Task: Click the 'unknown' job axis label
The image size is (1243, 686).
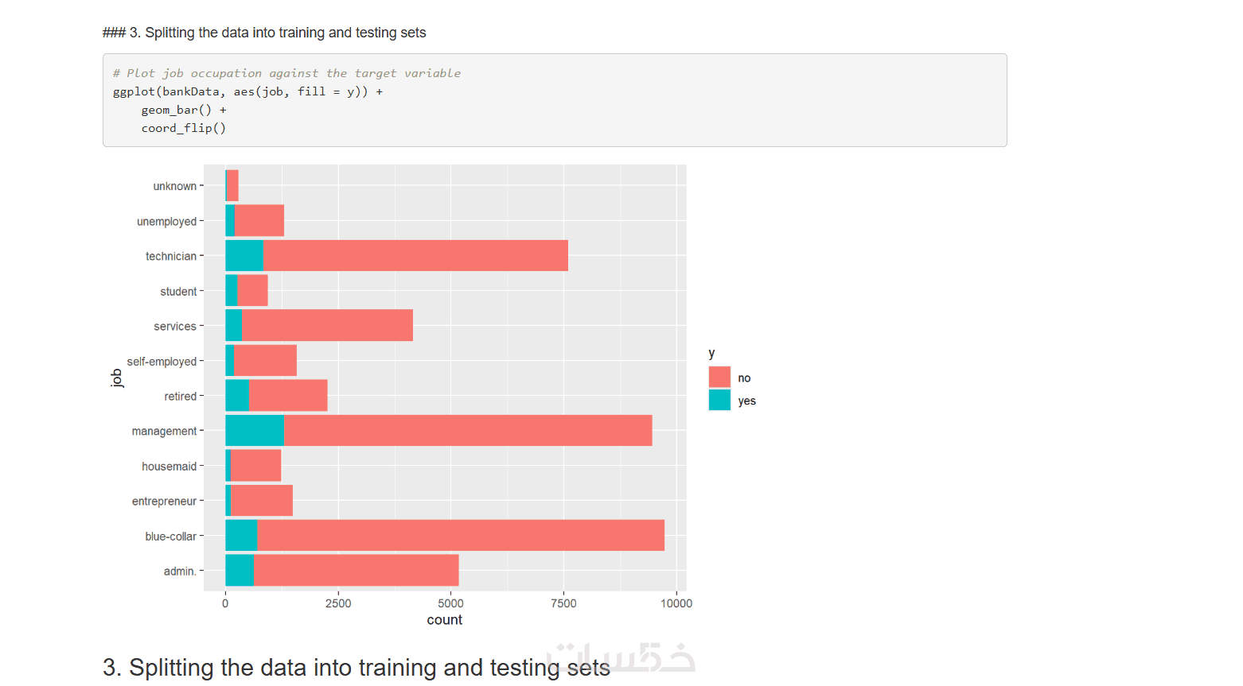Action: pyautogui.click(x=174, y=186)
